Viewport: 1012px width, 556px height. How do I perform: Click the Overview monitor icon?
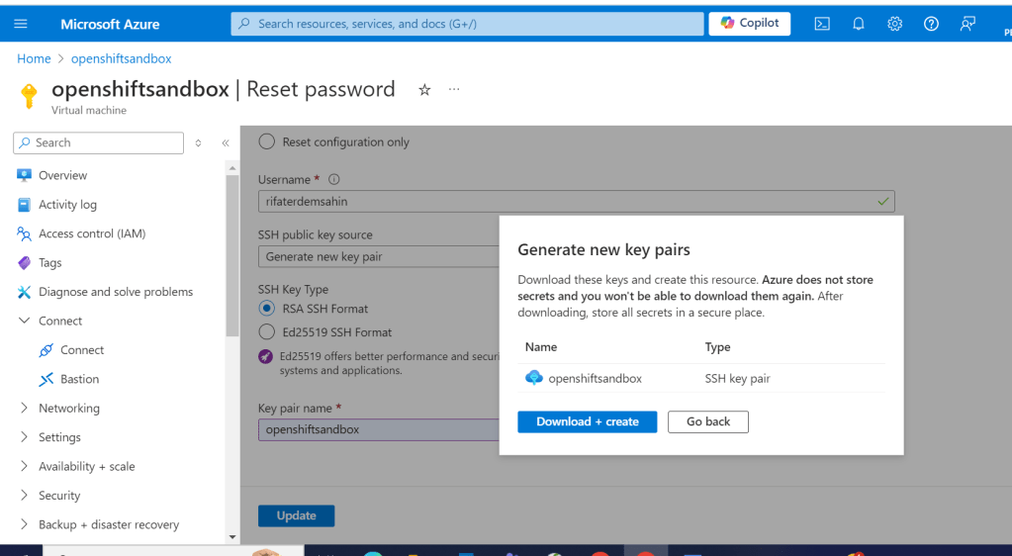[24, 175]
